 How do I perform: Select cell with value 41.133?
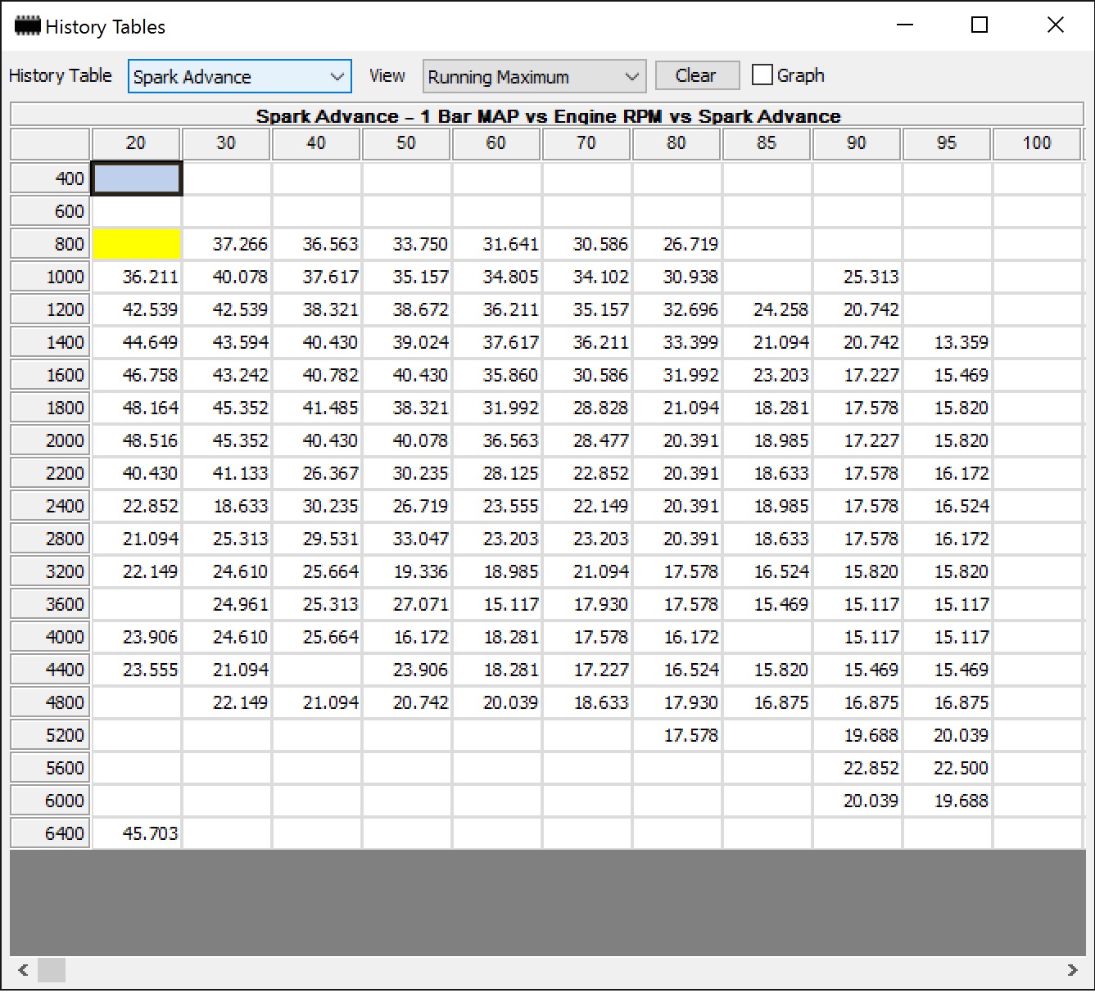227,473
